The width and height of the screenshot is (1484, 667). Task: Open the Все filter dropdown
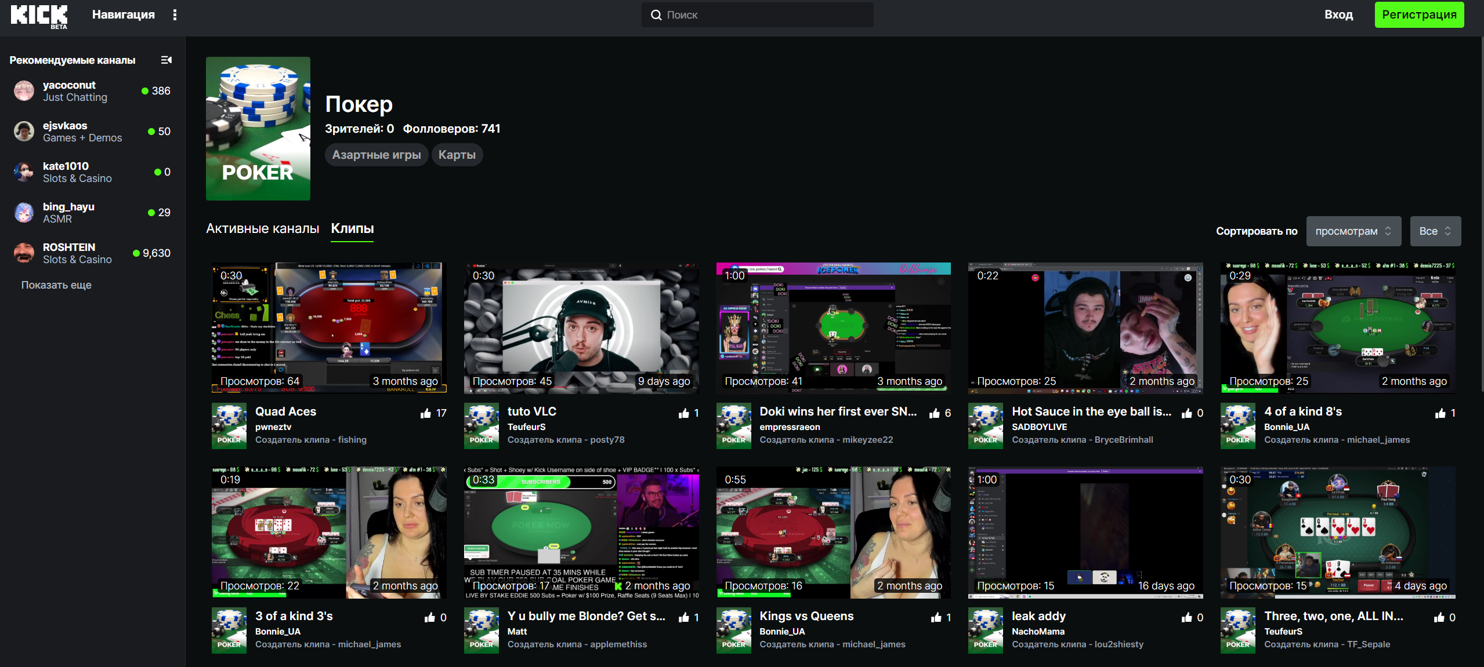coord(1435,231)
